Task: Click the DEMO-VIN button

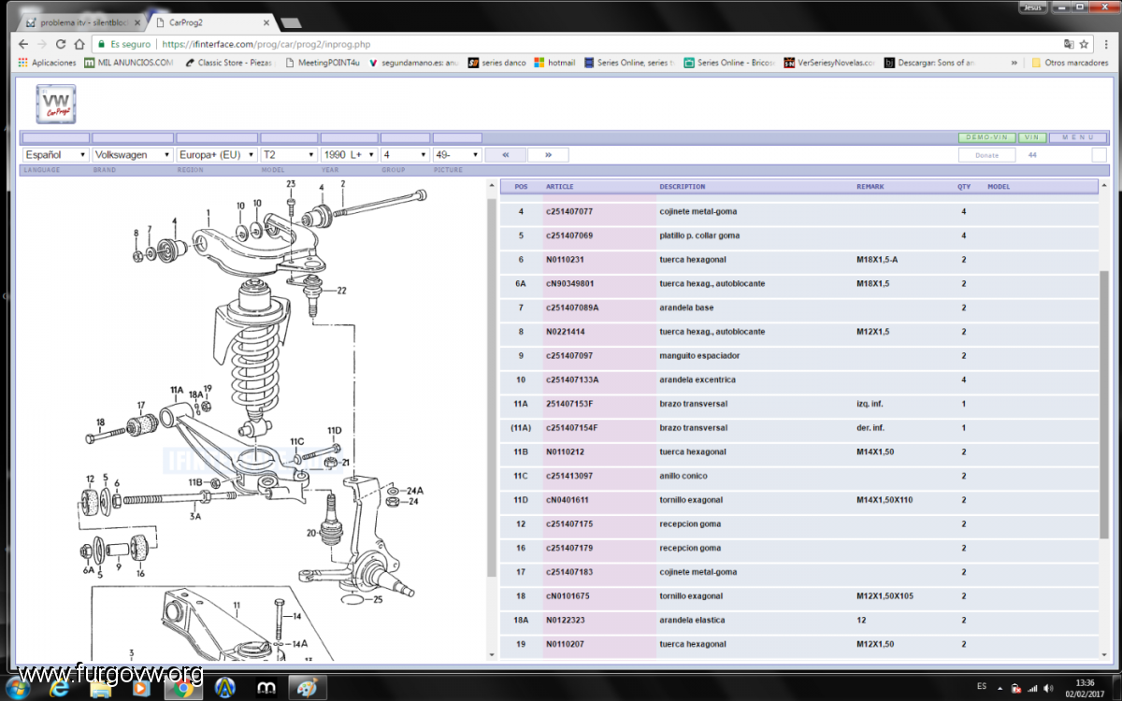Action: pos(986,137)
